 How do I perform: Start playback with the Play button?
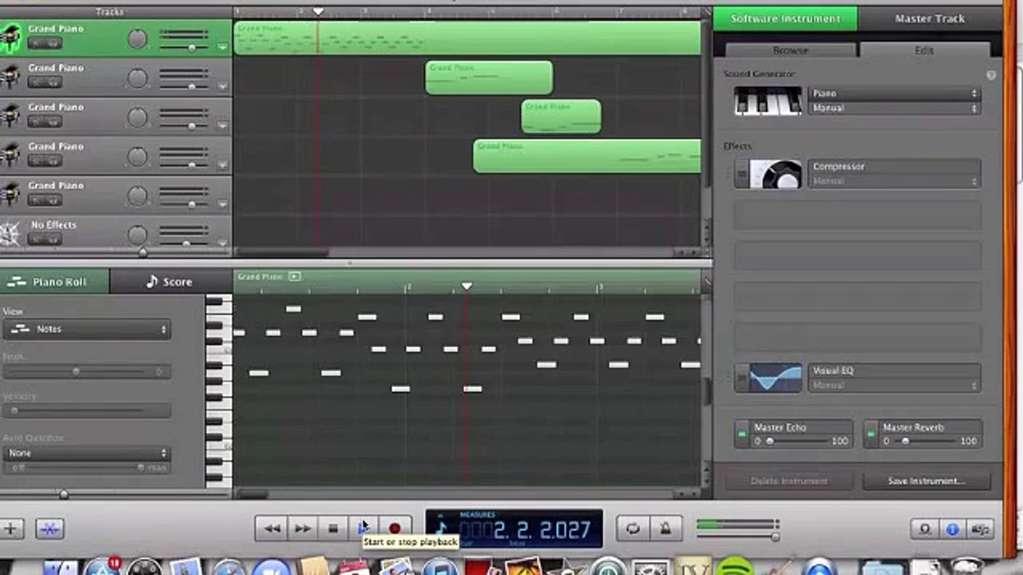(x=363, y=529)
